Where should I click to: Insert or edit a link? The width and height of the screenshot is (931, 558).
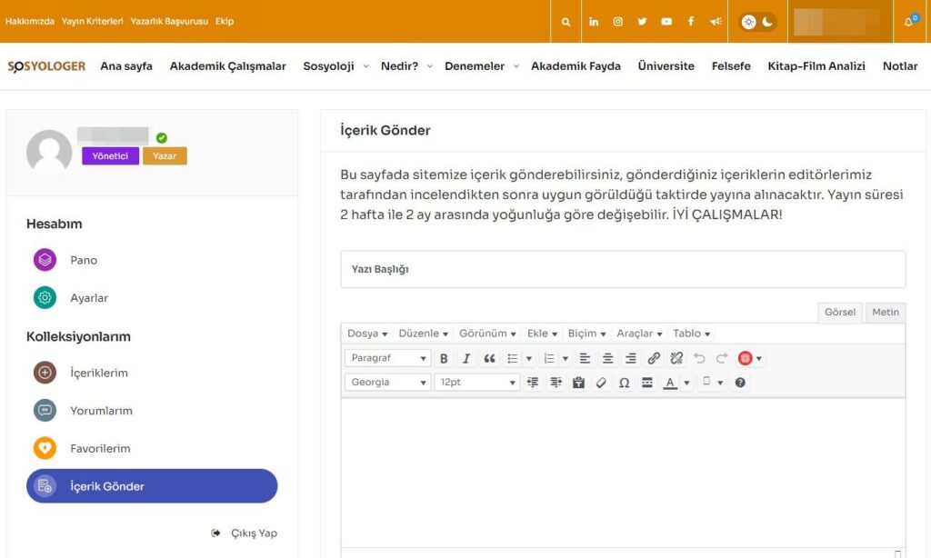pyautogui.click(x=654, y=359)
